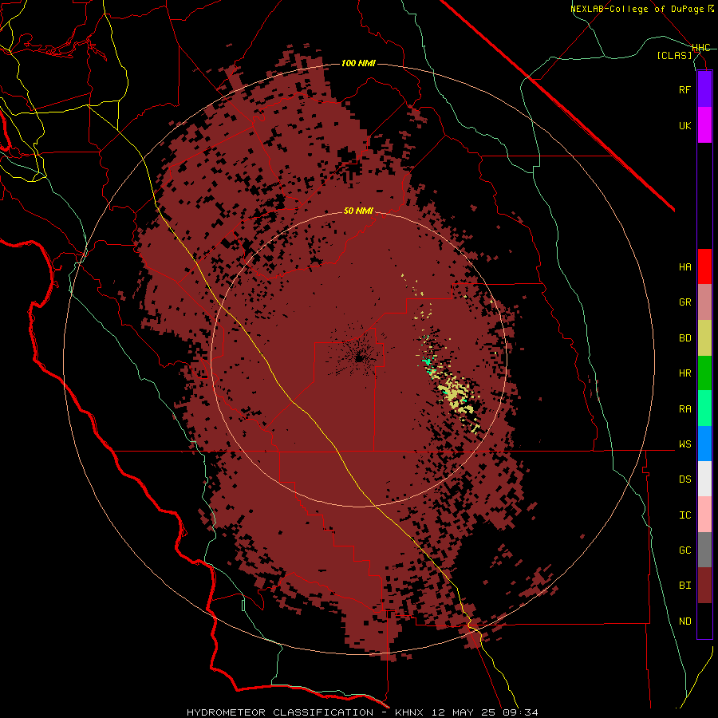Viewport: 718px width, 718px height.
Task: Select the GC gray legend swatch
Action: click(x=704, y=550)
